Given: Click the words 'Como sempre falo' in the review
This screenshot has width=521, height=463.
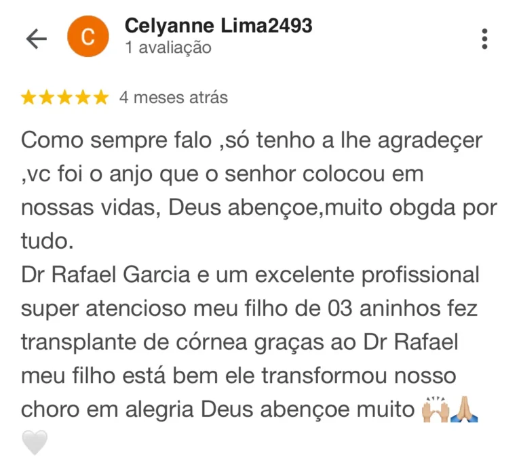Looking at the screenshot, I should pyautogui.click(x=116, y=140).
